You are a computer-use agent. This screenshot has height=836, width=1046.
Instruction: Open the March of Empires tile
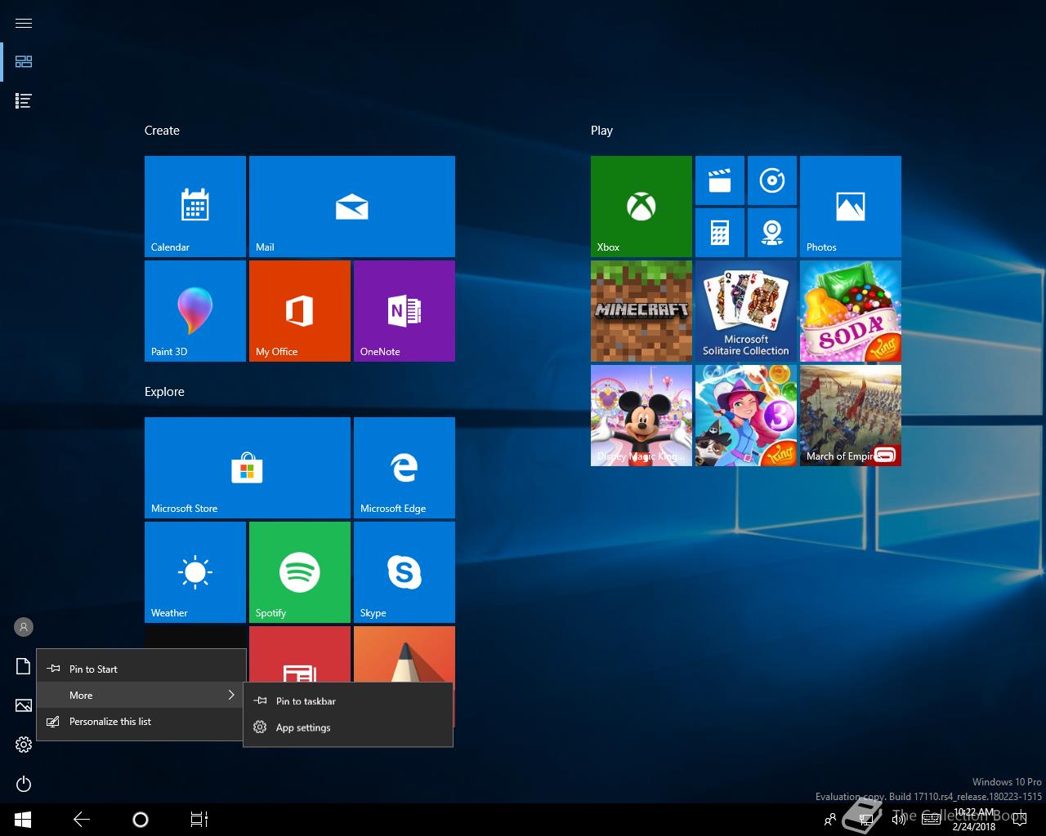(x=851, y=416)
